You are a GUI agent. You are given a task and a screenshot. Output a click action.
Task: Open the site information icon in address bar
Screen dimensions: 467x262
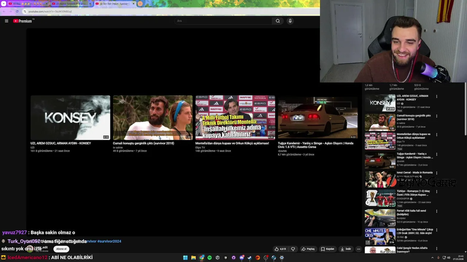25,11
